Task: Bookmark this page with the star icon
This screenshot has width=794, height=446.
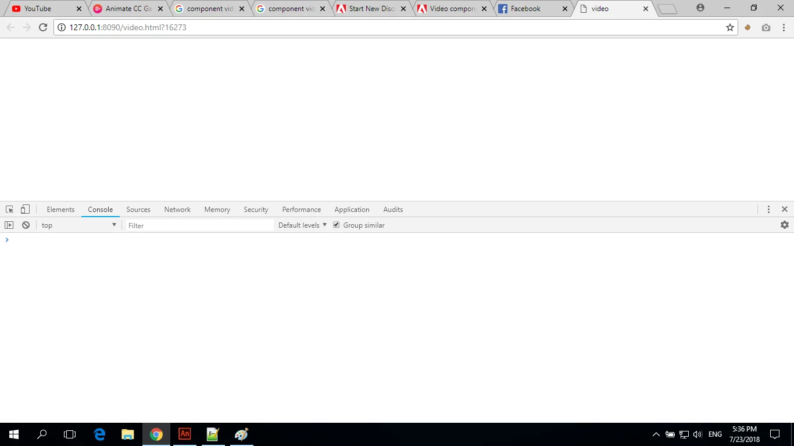Action: click(x=730, y=27)
